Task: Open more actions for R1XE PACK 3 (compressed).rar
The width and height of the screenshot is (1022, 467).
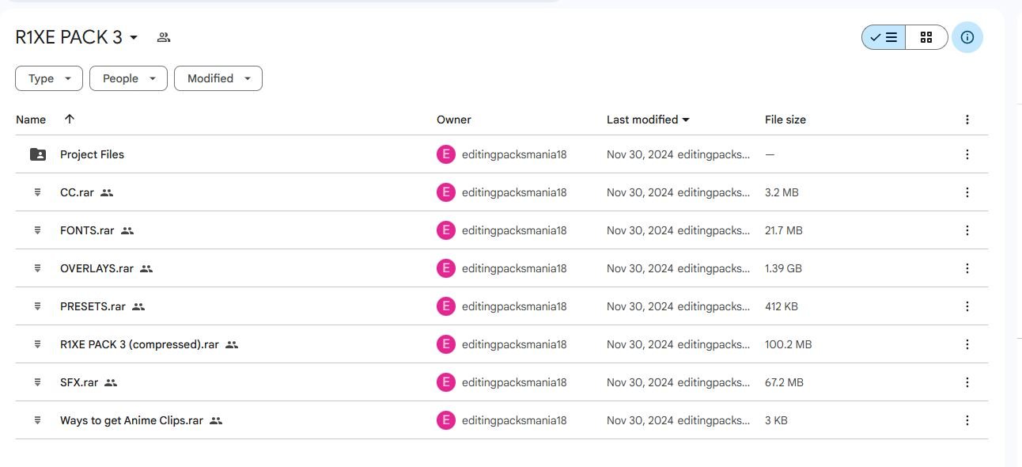Action: 967,344
